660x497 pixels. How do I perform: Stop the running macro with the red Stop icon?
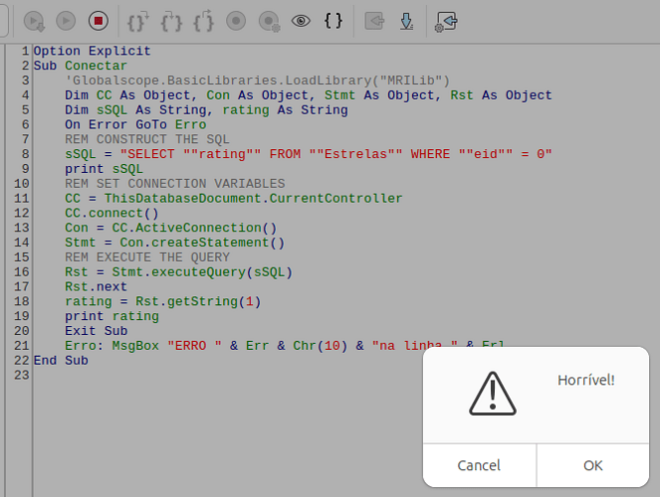point(98,20)
